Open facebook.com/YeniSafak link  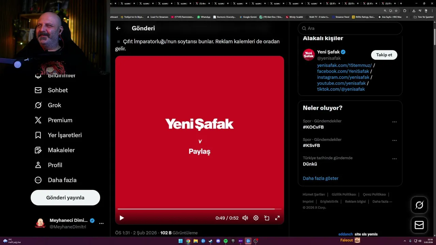pos(343,71)
